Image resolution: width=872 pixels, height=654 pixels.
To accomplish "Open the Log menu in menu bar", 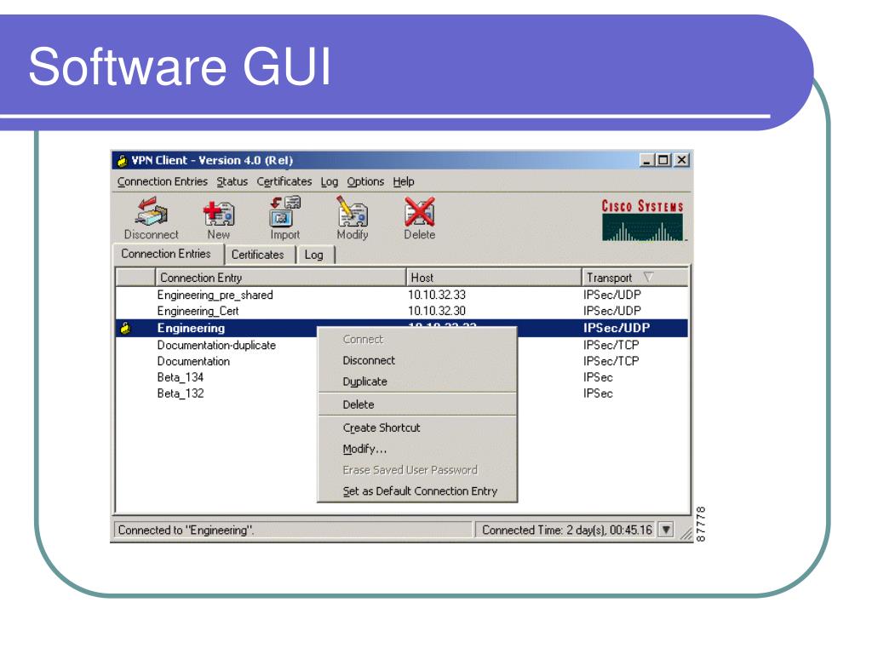I will pyautogui.click(x=330, y=182).
